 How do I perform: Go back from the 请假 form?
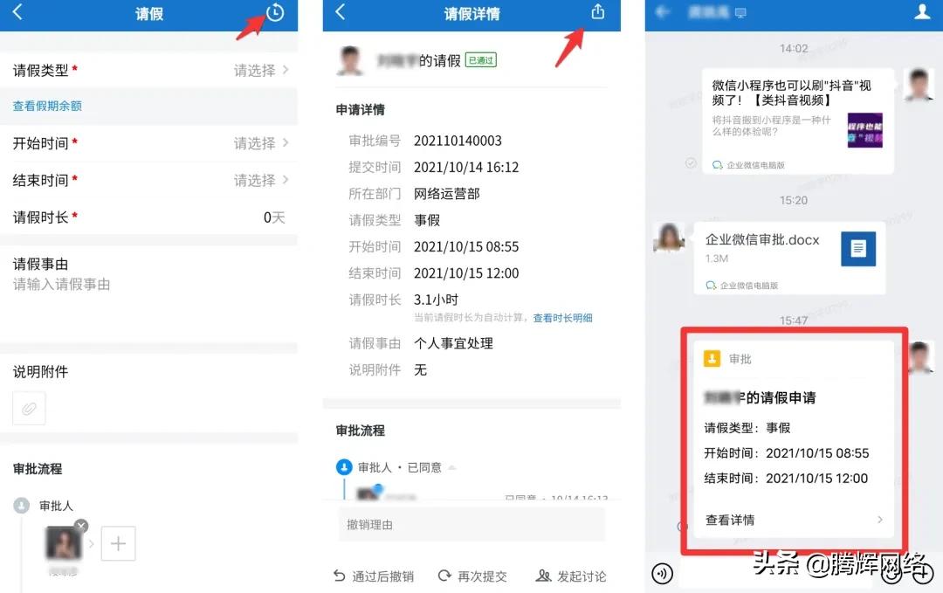(x=19, y=13)
